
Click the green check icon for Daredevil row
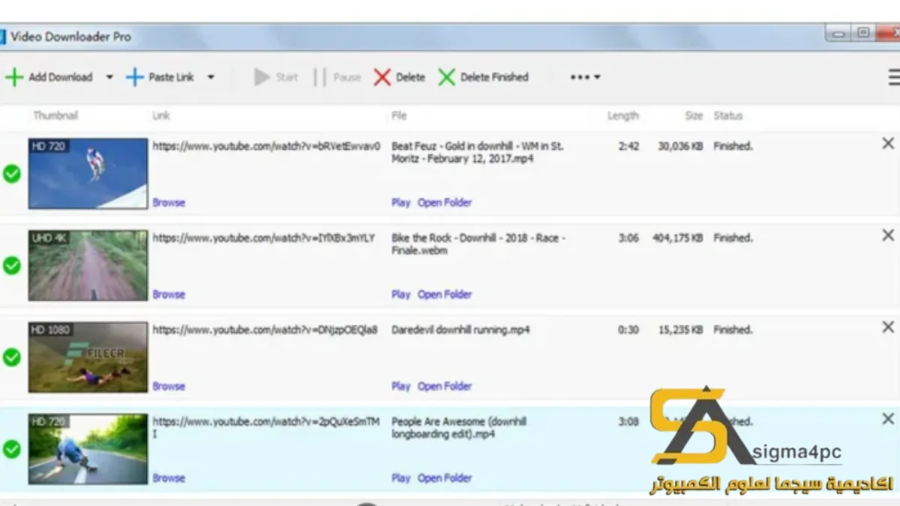tap(12, 358)
